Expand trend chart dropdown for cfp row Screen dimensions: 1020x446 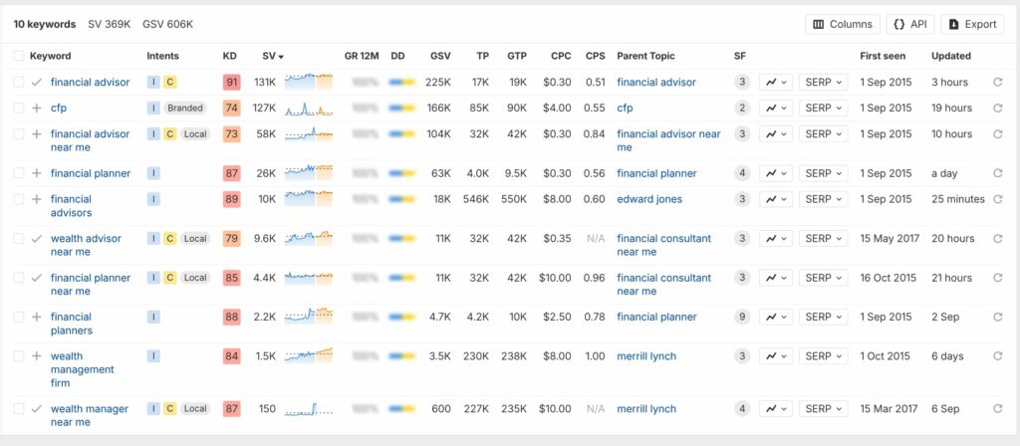pos(776,109)
